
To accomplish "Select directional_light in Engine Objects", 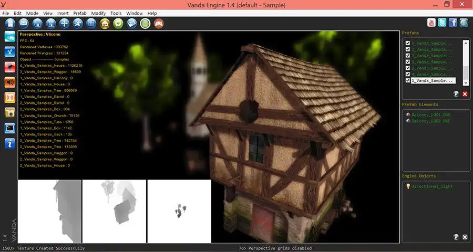I will (x=433, y=186).
